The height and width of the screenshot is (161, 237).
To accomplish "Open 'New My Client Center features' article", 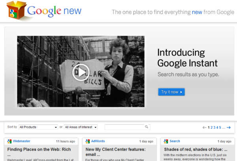I will pos(115,152).
